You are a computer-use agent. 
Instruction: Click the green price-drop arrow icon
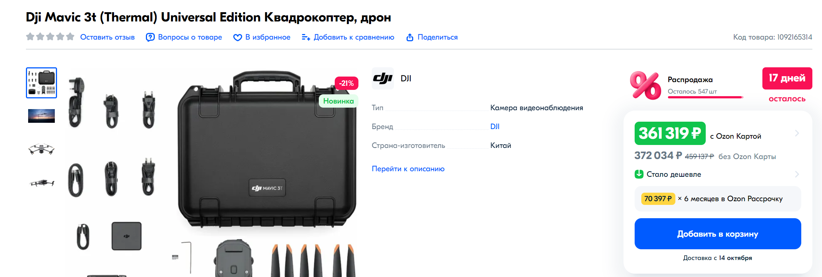click(639, 174)
